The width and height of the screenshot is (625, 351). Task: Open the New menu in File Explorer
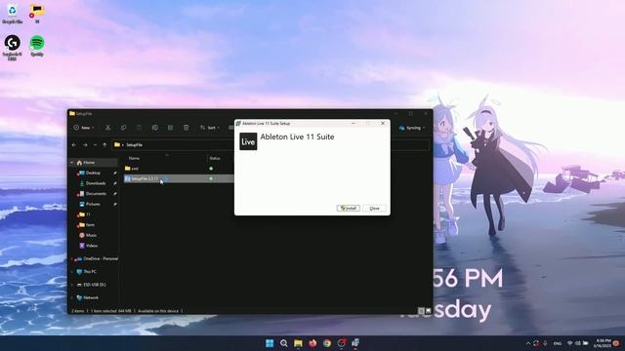[x=84, y=128]
